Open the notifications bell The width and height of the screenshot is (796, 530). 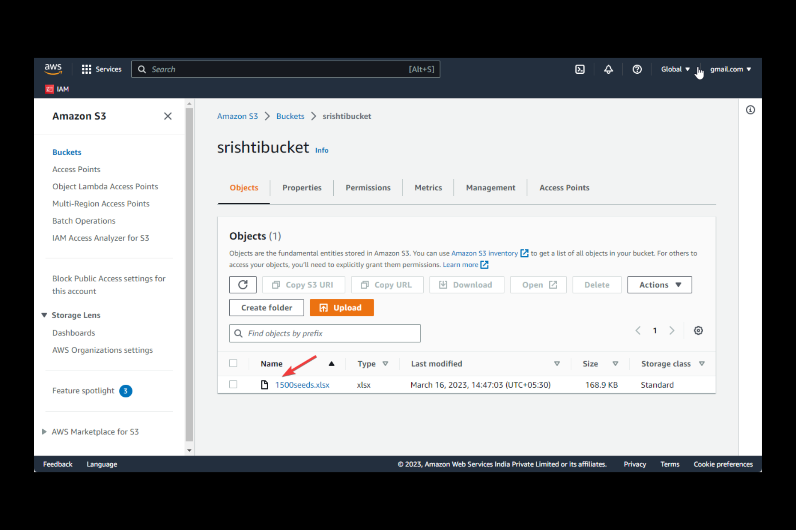click(608, 69)
